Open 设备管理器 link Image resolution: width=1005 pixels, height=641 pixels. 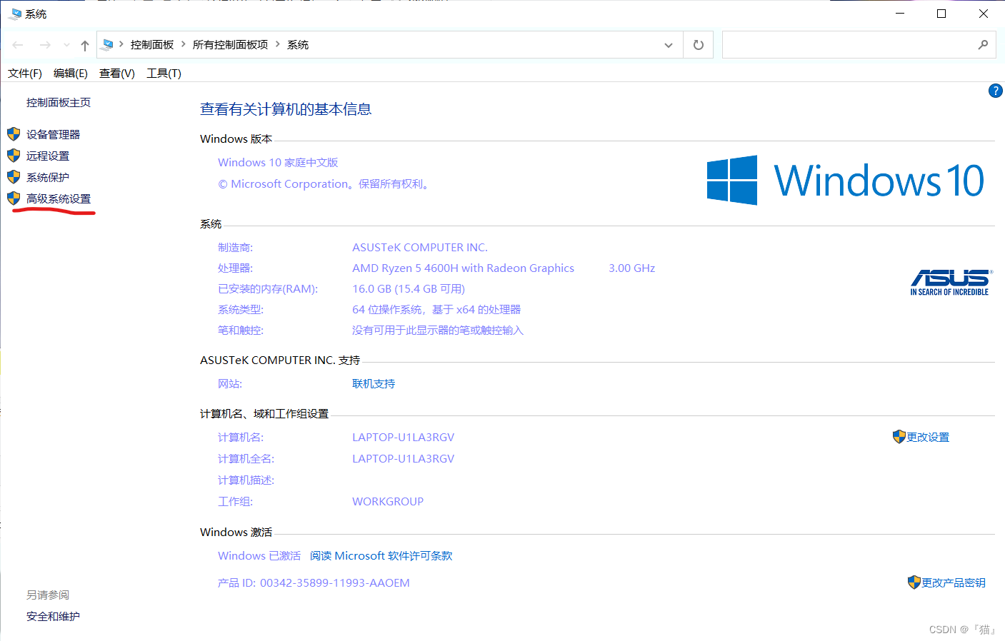(54, 134)
